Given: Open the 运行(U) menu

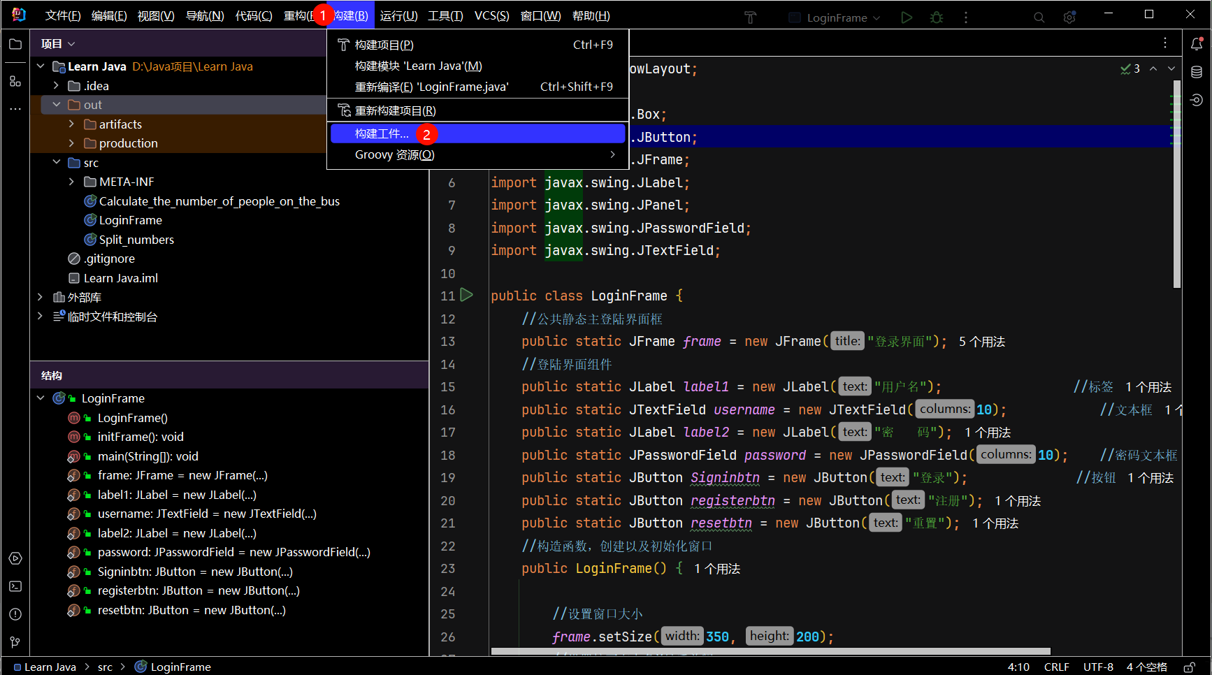Looking at the screenshot, I should tap(398, 15).
